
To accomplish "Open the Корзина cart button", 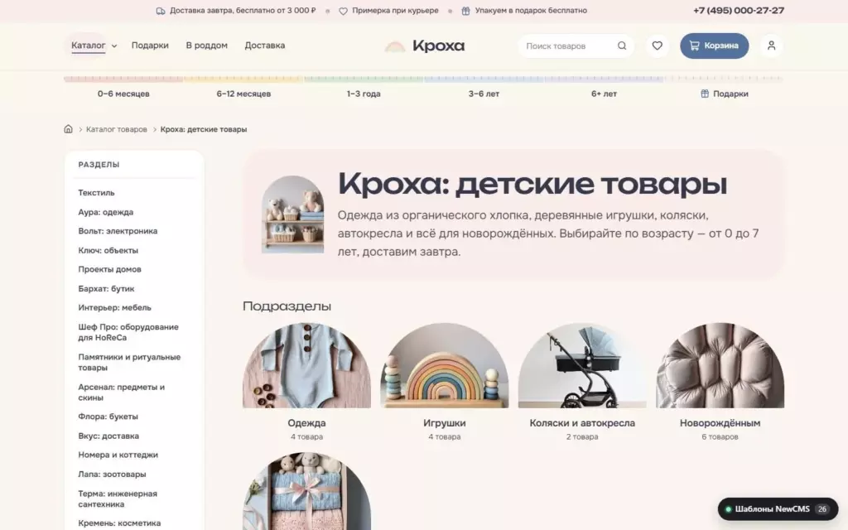I will [715, 46].
